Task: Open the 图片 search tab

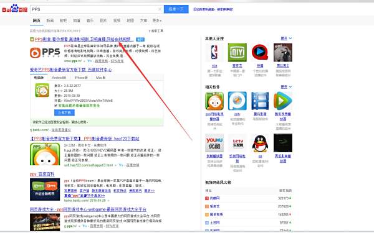Action: (103, 21)
